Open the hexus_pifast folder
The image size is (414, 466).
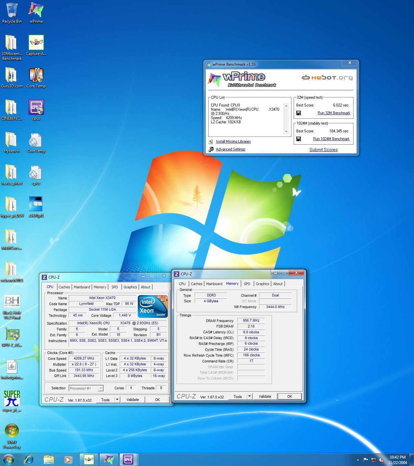12,175
